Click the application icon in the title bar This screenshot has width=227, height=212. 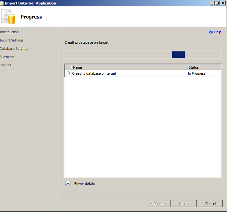tap(2, 3)
